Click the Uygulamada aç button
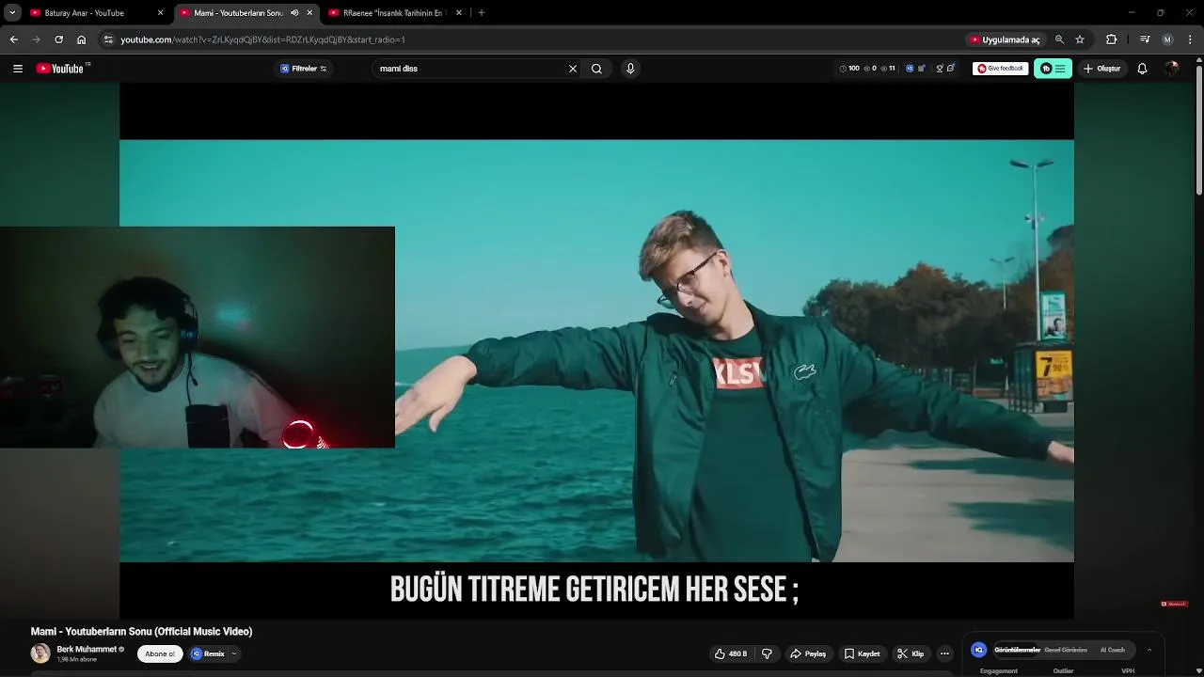The image size is (1204, 677). [x=1005, y=39]
